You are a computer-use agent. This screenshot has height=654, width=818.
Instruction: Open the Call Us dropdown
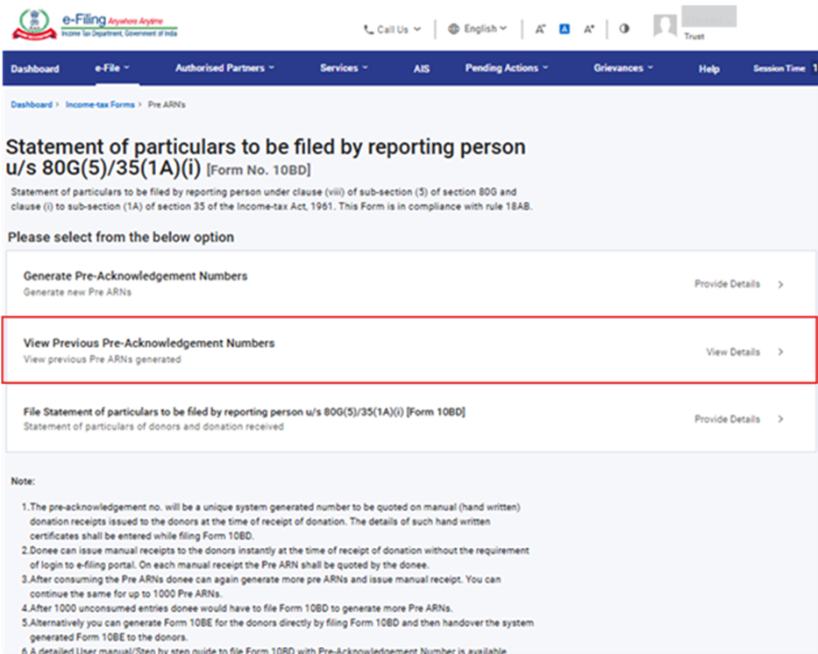[392, 30]
